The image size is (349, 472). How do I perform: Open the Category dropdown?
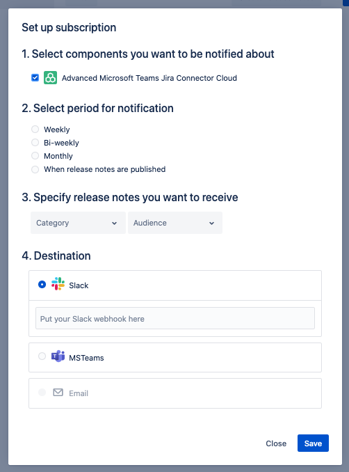[x=78, y=223]
